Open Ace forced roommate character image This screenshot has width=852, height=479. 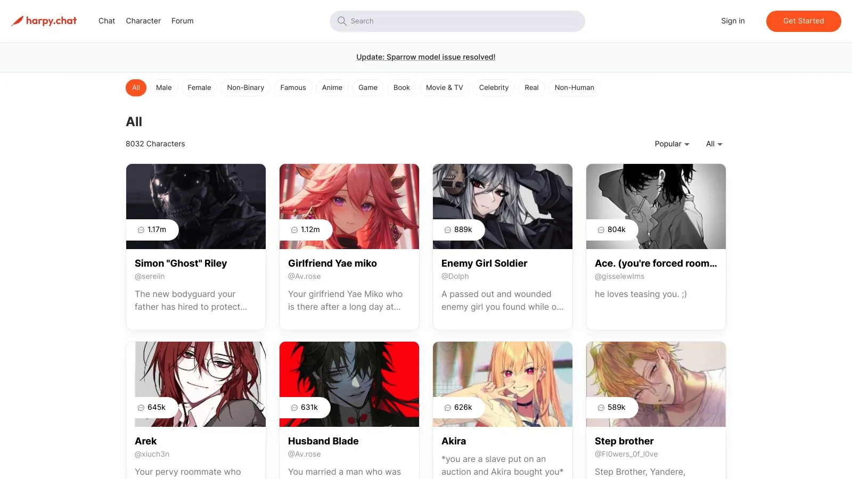[x=656, y=207]
